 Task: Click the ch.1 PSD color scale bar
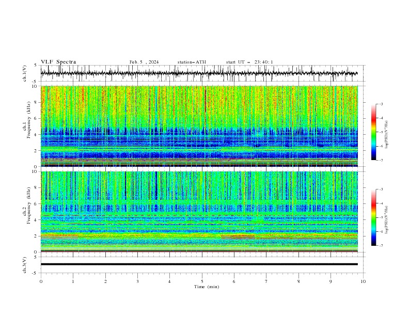[373, 132]
